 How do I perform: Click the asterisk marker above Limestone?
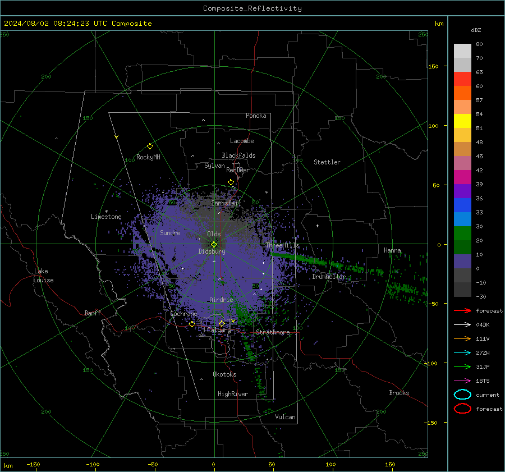point(106,212)
